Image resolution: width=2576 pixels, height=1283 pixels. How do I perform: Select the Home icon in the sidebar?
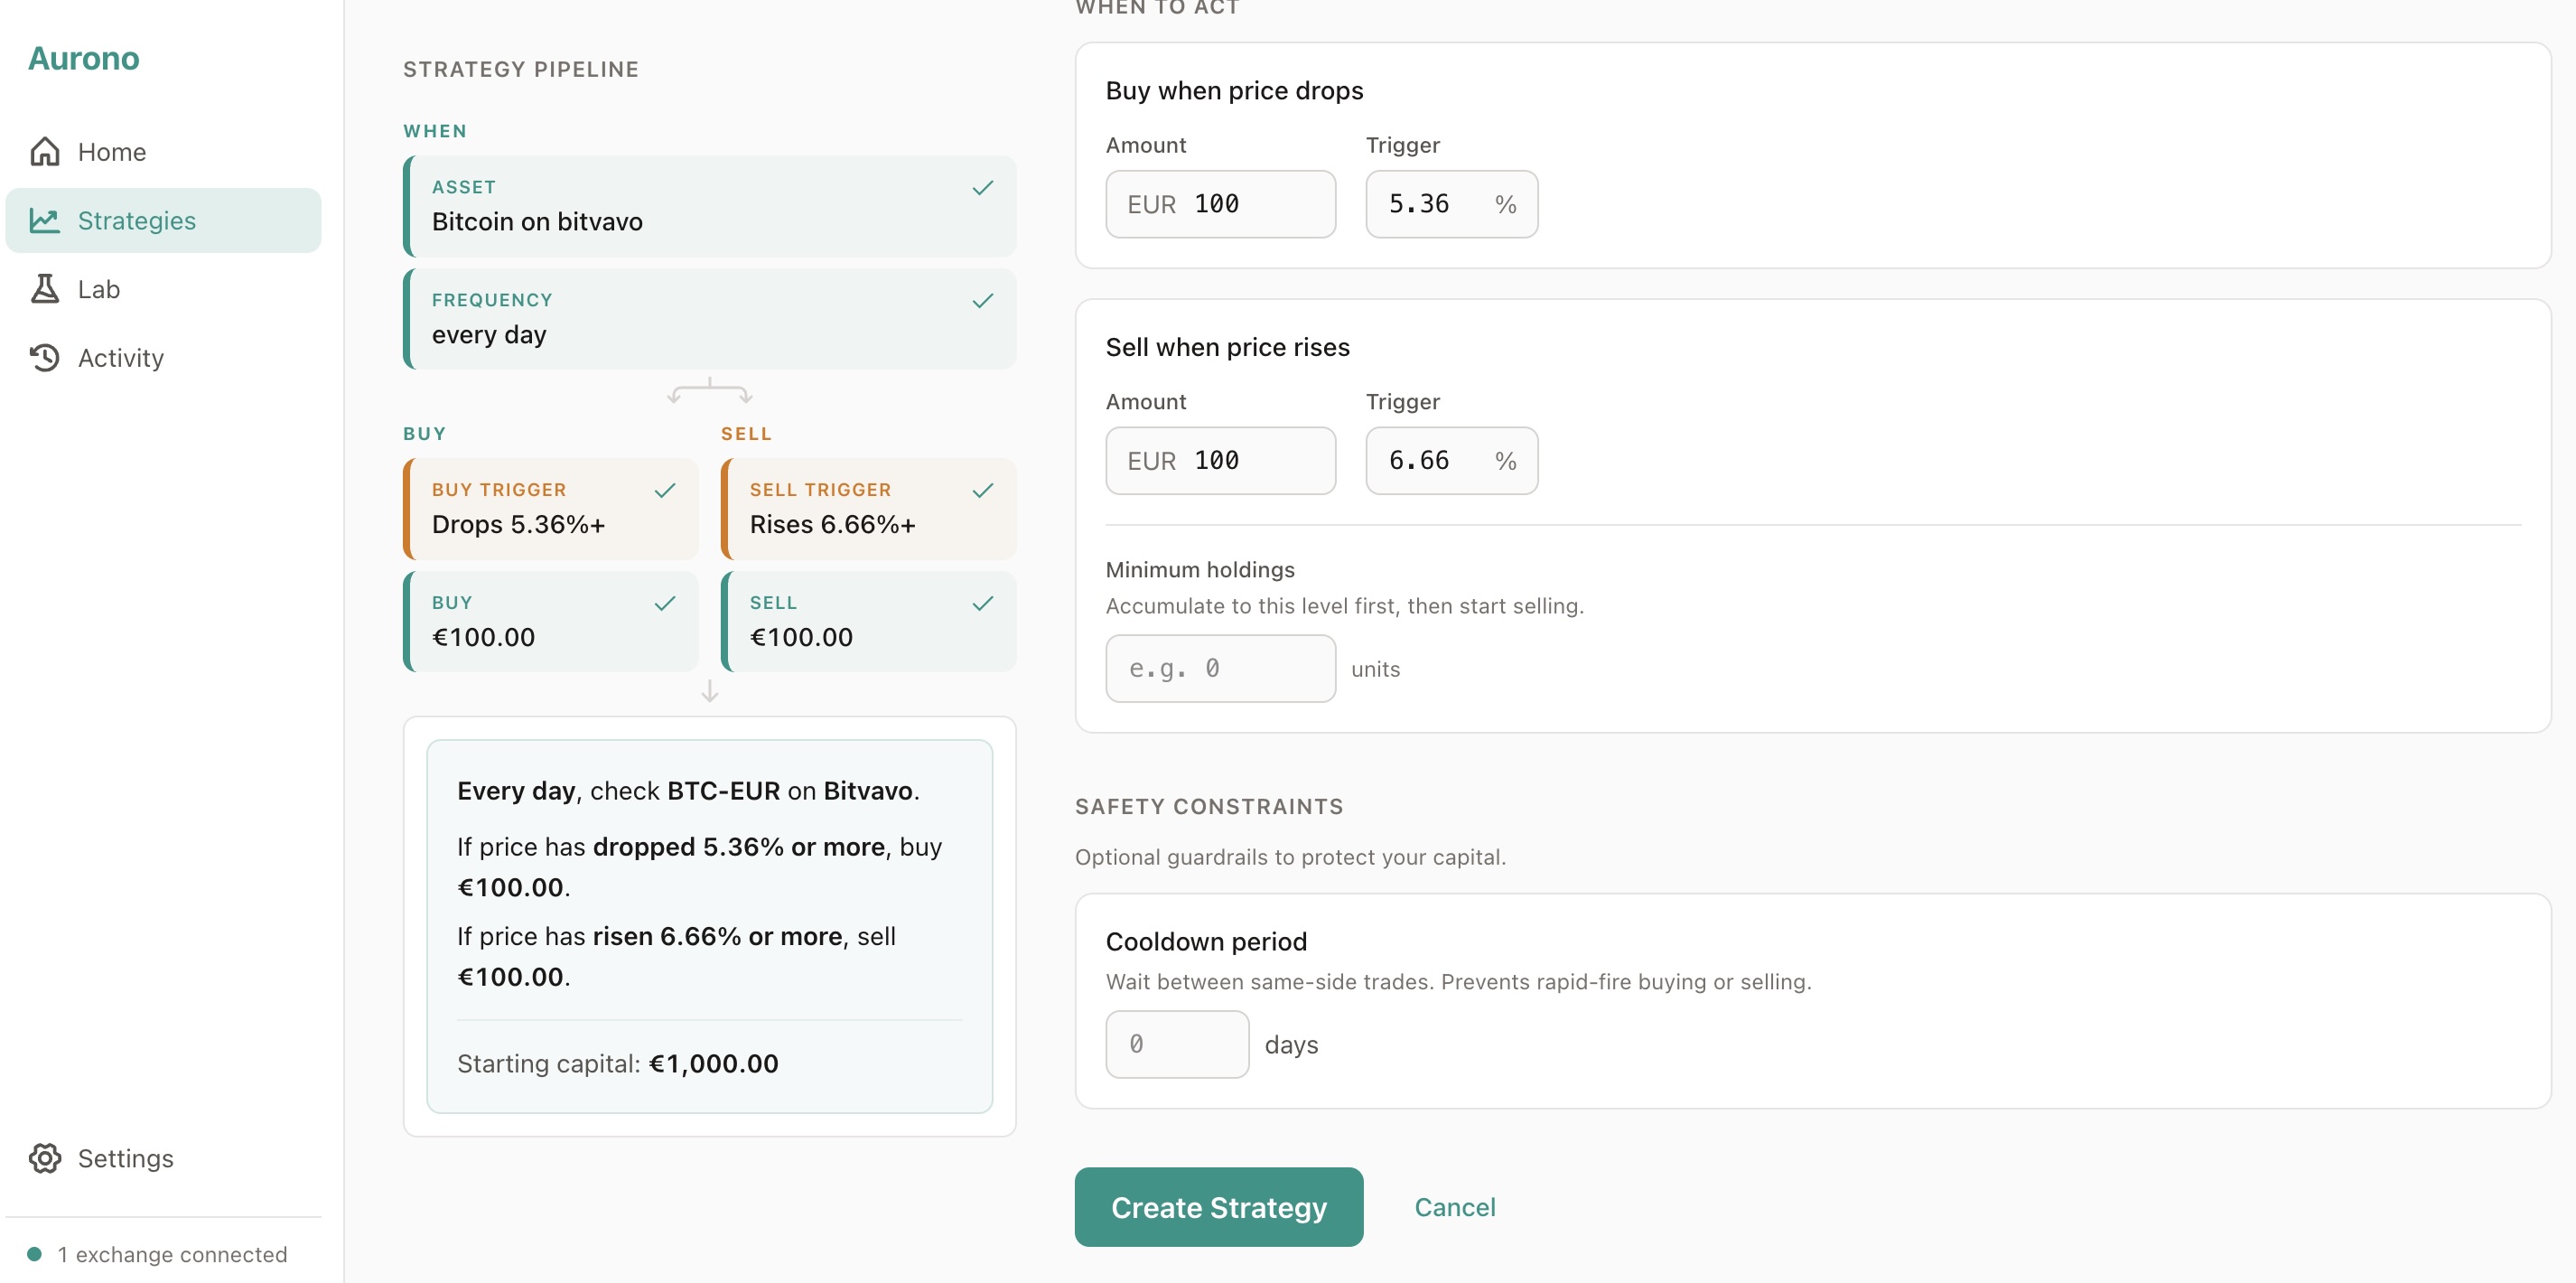click(45, 151)
